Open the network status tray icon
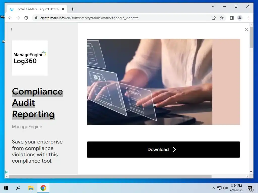The image size is (258, 193). coord(219,188)
